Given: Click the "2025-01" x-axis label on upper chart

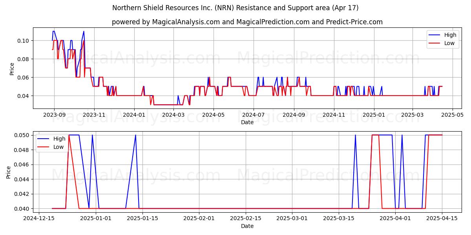Looking at the screenshot, I should (374, 115).
